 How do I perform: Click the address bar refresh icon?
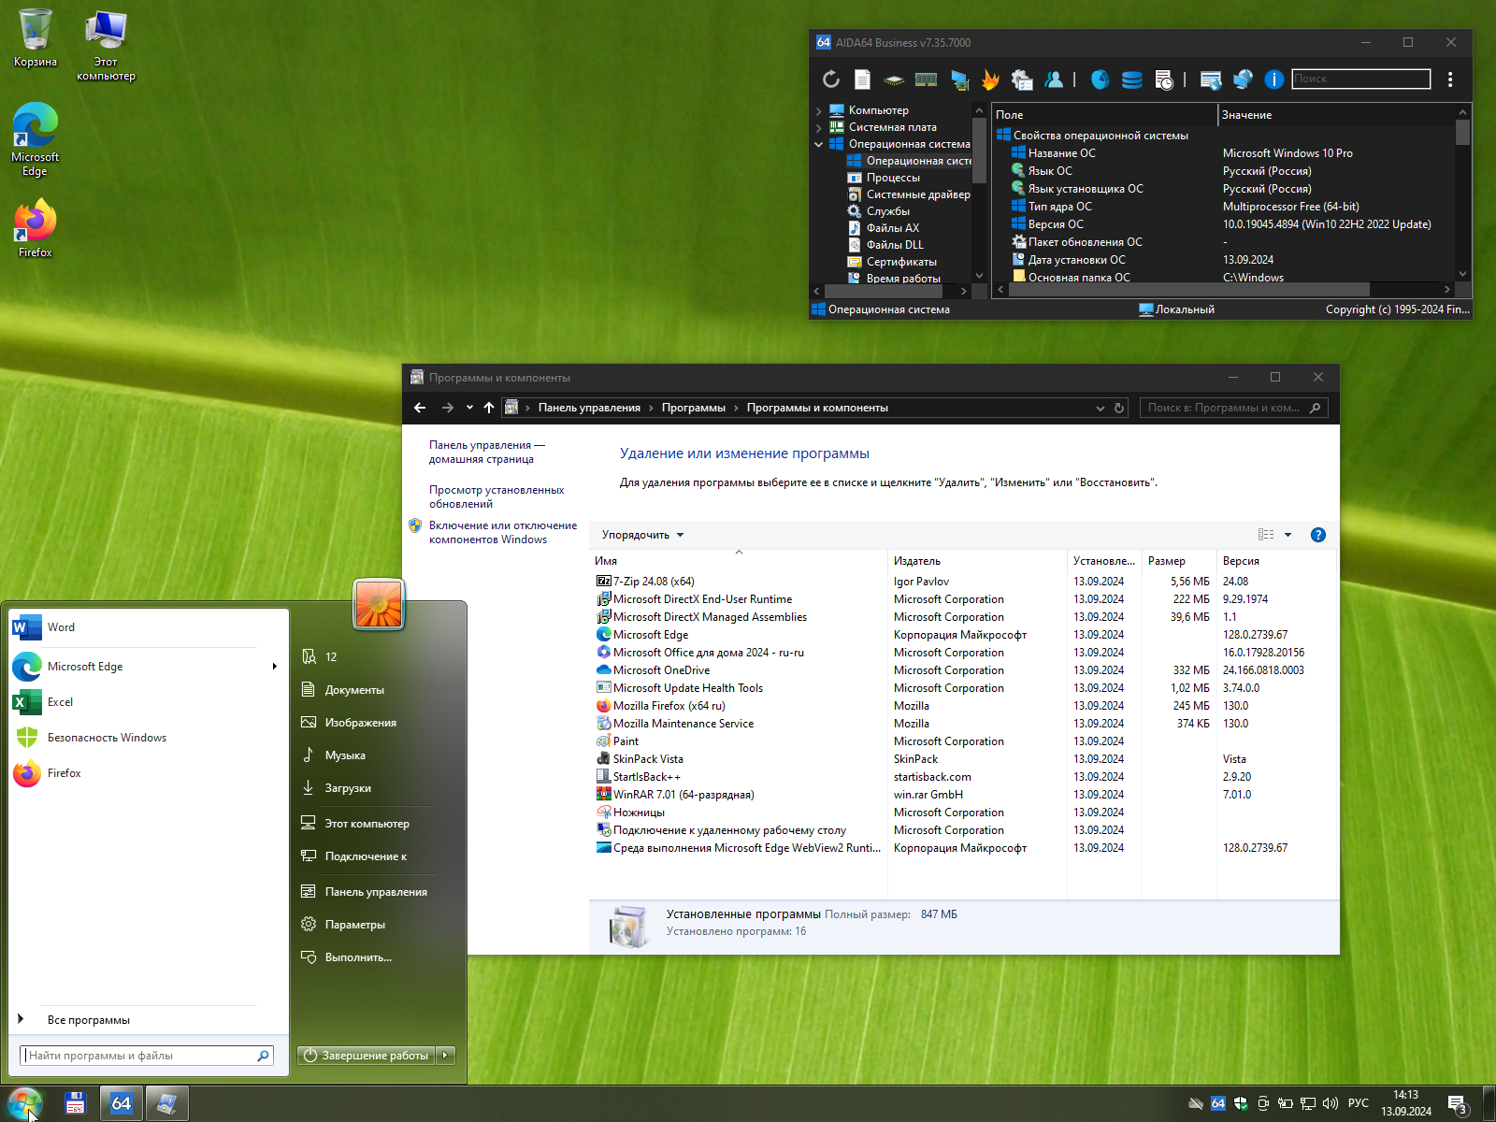[x=1119, y=408]
